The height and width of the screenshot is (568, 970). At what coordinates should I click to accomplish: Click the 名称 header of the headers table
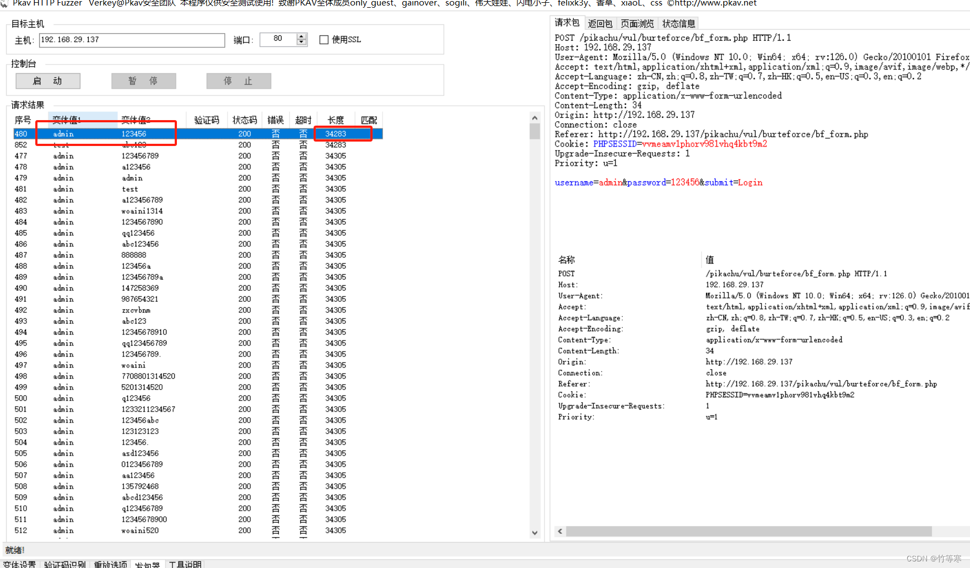click(x=567, y=259)
